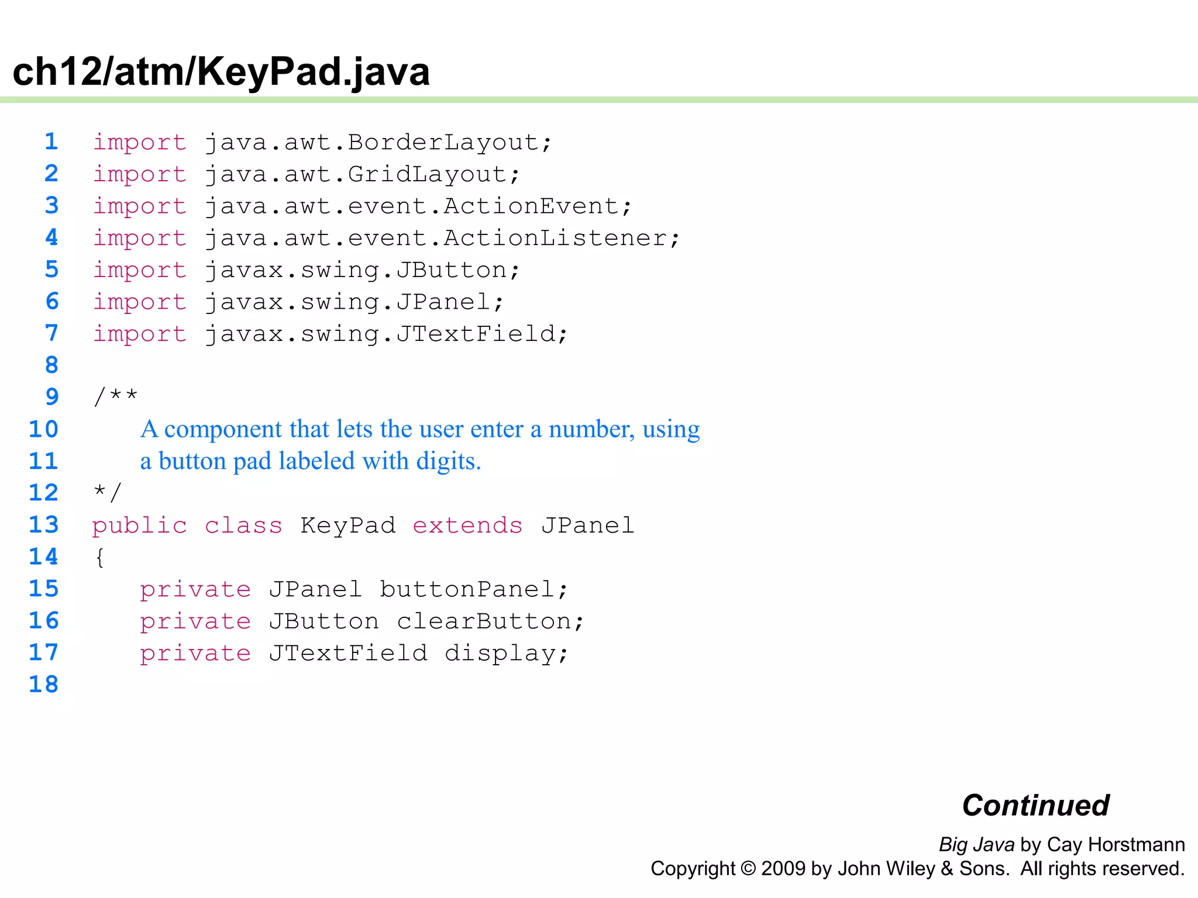Click line number 10
The image size is (1198, 898).
(44, 429)
